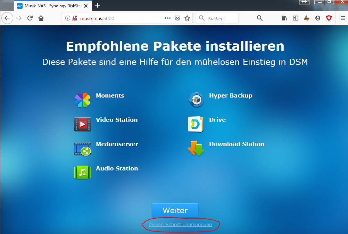Click the Drive package icon
348x234 pixels.
click(196, 124)
